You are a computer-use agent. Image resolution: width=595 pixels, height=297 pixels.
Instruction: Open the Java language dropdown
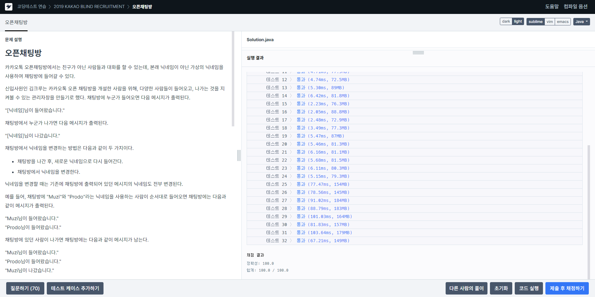(x=581, y=21)
